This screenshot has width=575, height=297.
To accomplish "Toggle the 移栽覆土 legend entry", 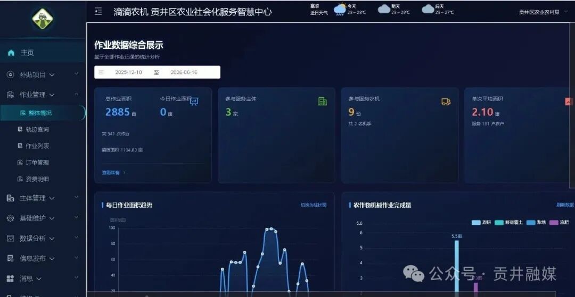I will tap(508, 223).
